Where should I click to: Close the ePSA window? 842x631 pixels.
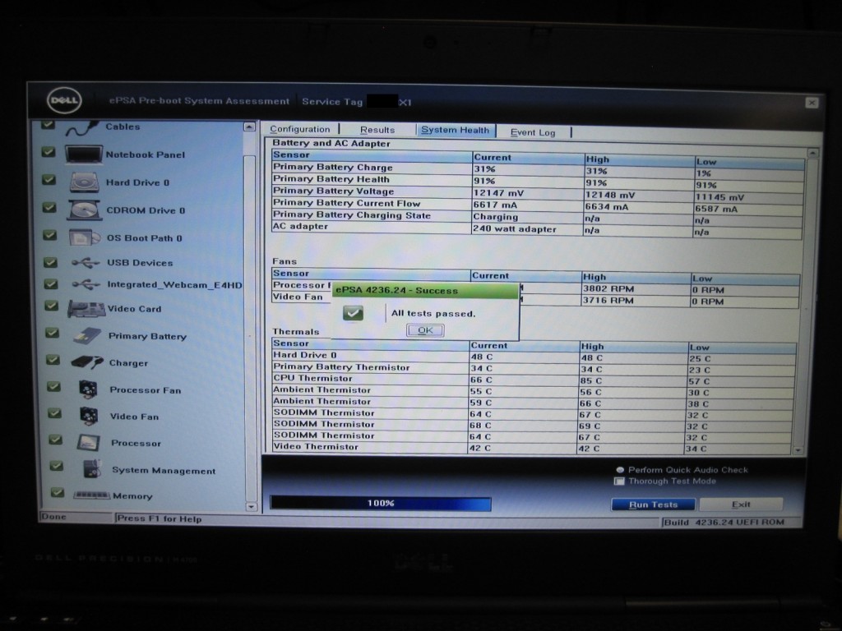coord(812,103)
